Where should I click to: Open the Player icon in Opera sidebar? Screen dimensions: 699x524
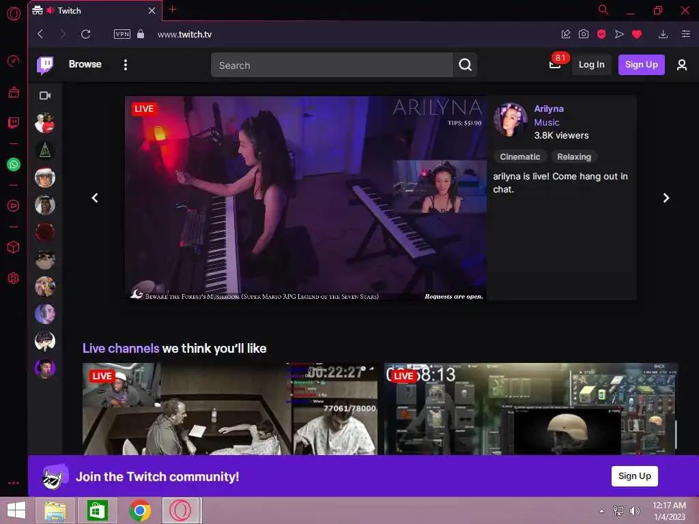[14, 205]
